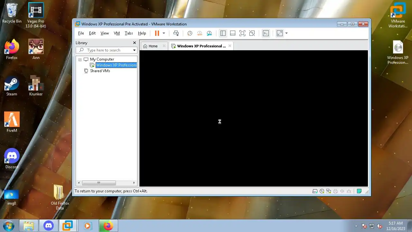Enter full screen mode
The image size is (412, 232).
[242, 33]
